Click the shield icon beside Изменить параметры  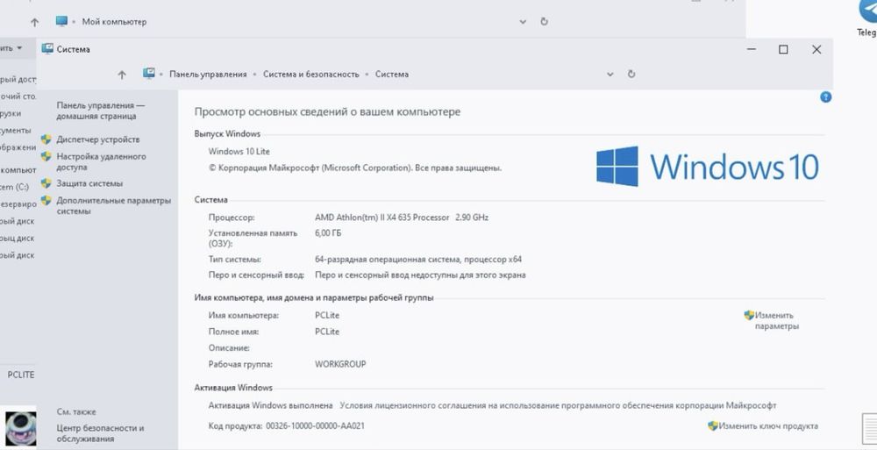coord(749,315)
